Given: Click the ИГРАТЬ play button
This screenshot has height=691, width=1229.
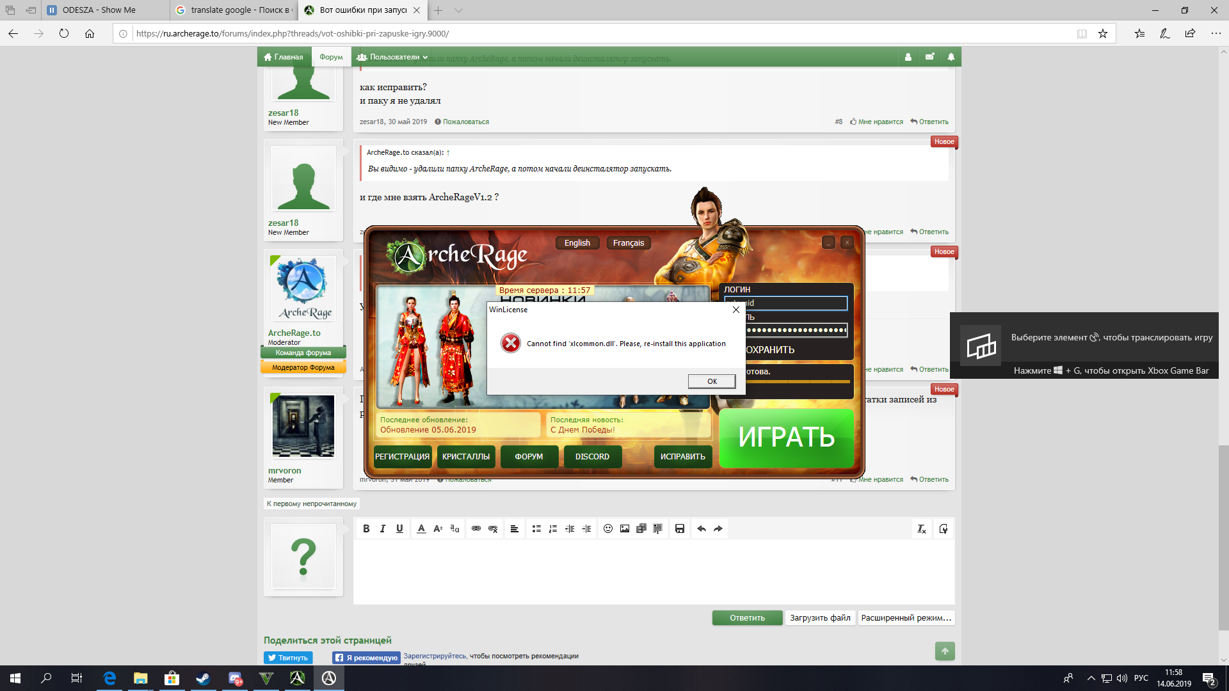Looking at the screenshot, I should [x=786, y=438].
